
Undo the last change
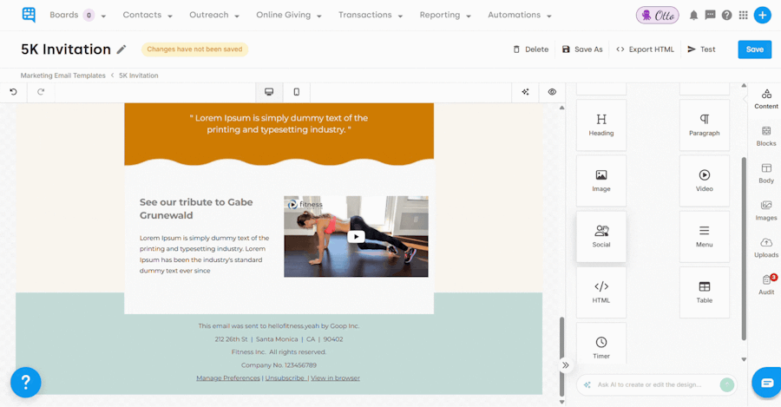coord(13,92)
